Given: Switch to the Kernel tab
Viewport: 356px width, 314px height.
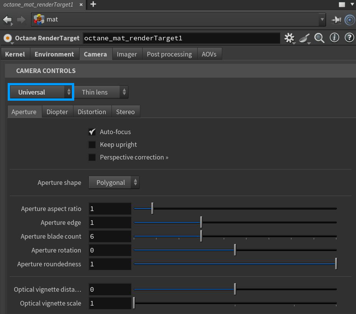Looking at the screenshot, I should (15, 54).
